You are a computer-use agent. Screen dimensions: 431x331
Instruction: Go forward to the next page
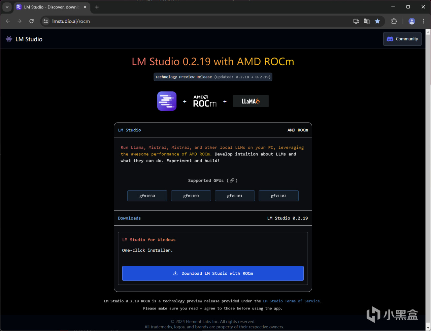coord(20,21)
